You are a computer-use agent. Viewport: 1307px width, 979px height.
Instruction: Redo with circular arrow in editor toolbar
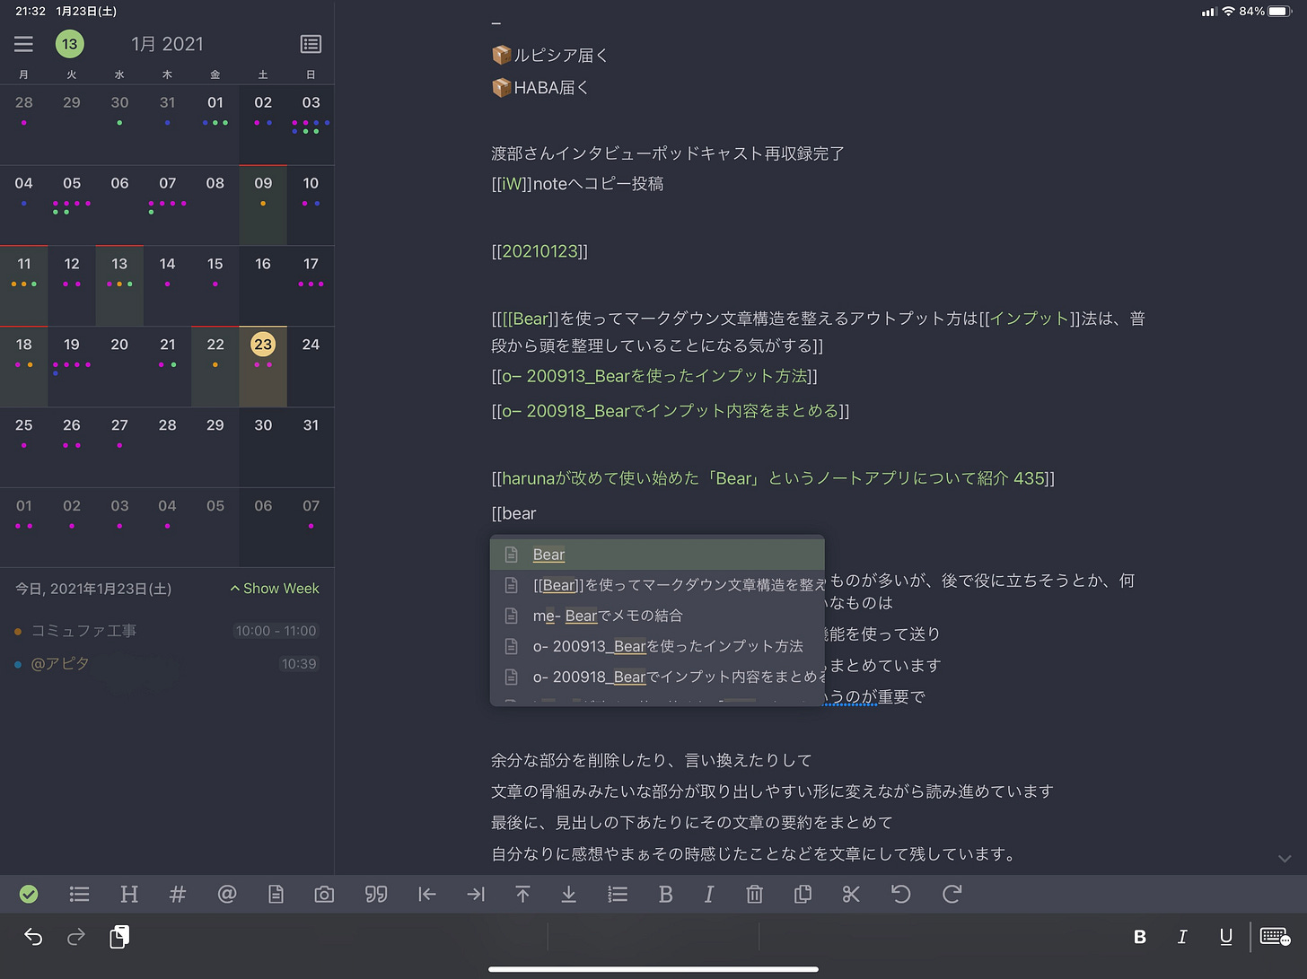tap(952, 894)
